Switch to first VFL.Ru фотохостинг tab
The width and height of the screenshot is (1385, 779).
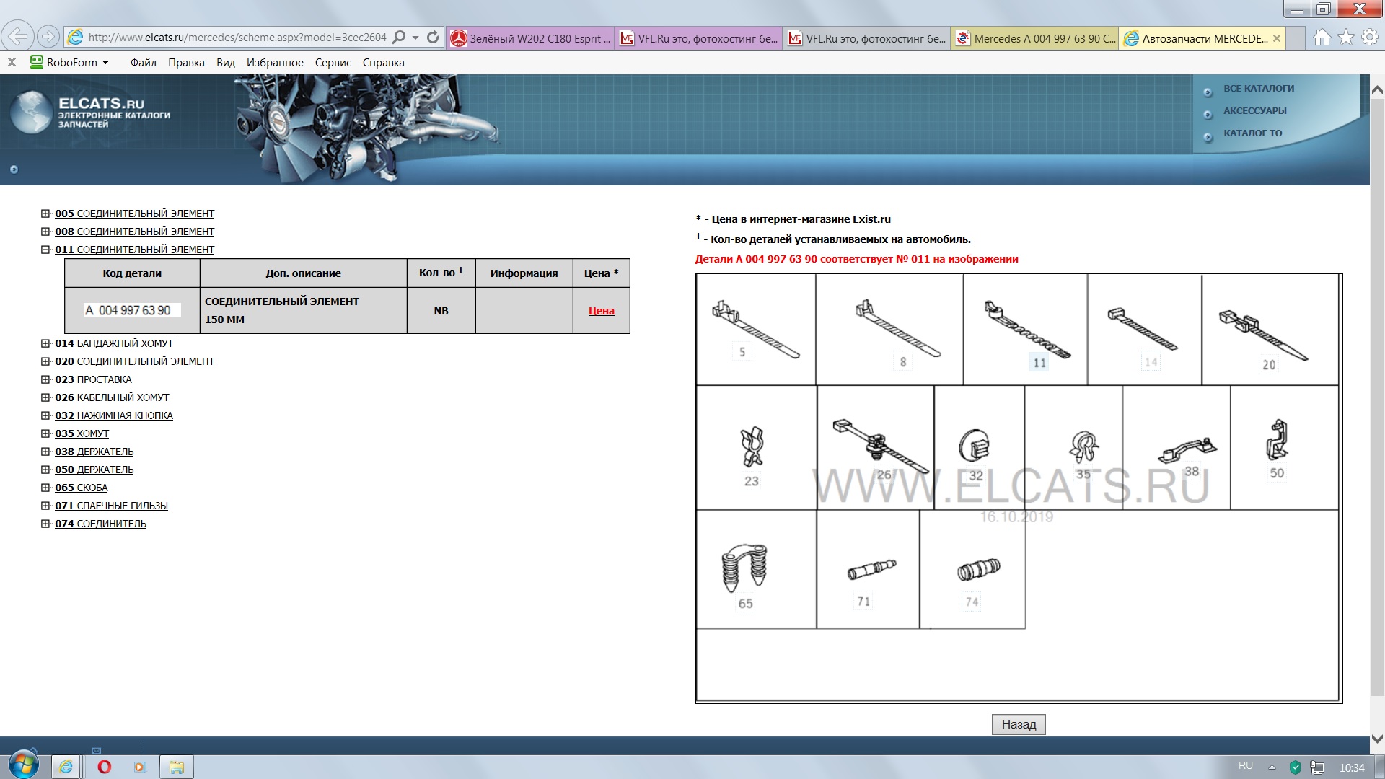click(x=699, y=38)
